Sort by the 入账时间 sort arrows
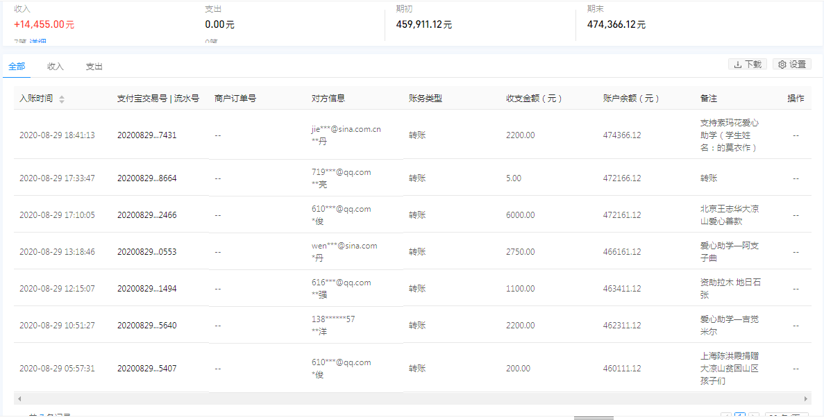Viewport: 824px width, 420px height. coord(62,99)
